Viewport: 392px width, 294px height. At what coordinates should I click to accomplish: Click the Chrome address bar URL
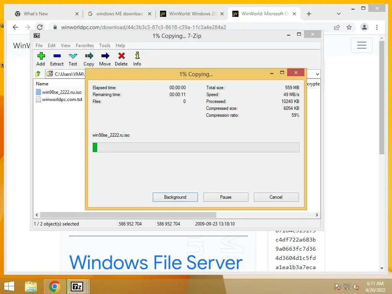click(x=144, y=27)
